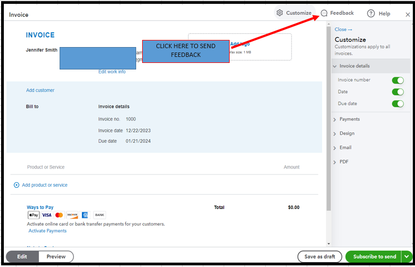Click the Customize gear icon
Screen dimensions: 415x267
coord(279,13)
